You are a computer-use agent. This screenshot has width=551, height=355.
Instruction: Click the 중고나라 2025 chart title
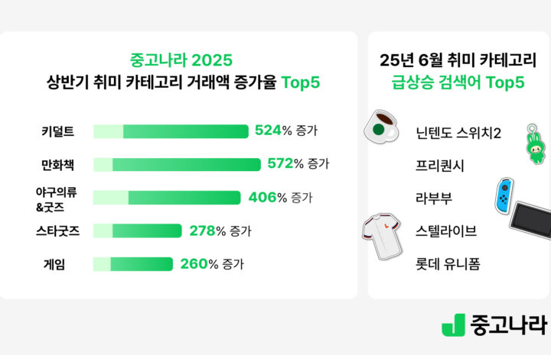click(x=181, y=60)
